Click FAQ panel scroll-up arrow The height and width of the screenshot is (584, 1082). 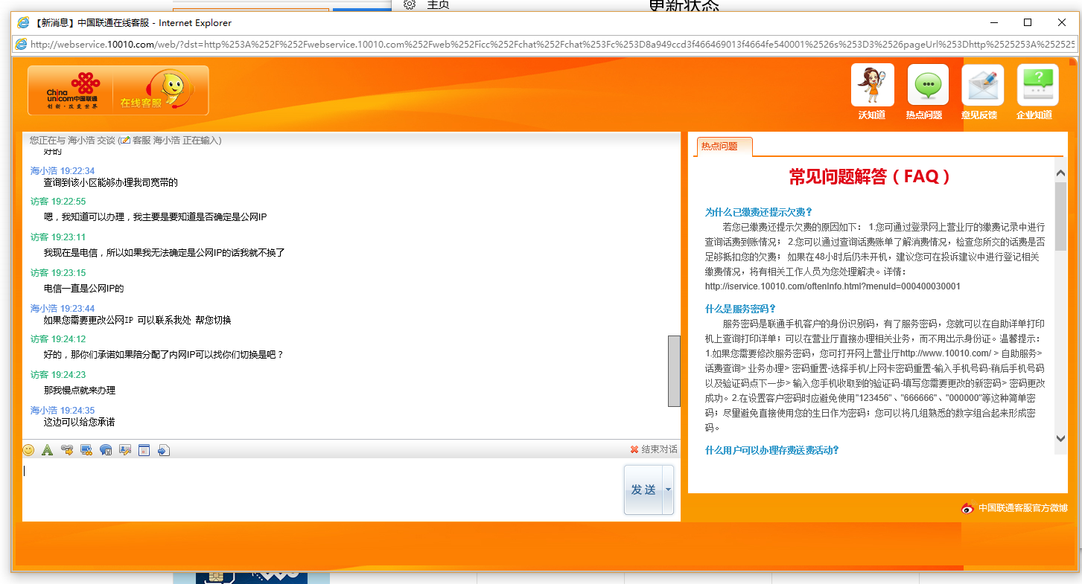[x=1060, y=173]
